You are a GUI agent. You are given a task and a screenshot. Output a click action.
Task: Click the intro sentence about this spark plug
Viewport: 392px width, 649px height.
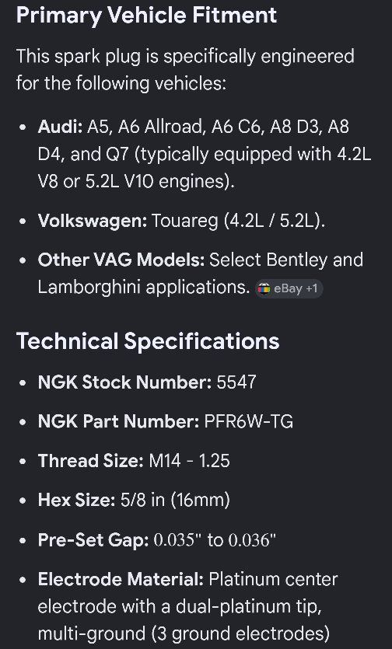pos(185,69)
